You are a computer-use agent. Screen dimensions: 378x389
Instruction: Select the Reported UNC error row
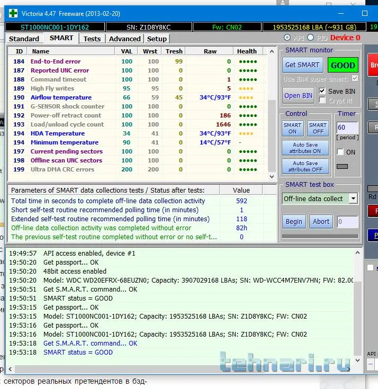point(138,70)
